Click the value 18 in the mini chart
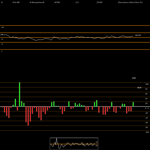 coord(97,142)
